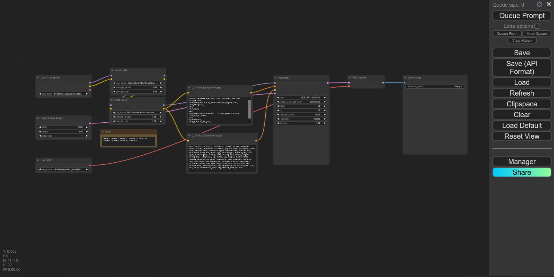This screenshot has height=277, width=554.
Task: Click the Load workflow button
Action: click(522, 82)
